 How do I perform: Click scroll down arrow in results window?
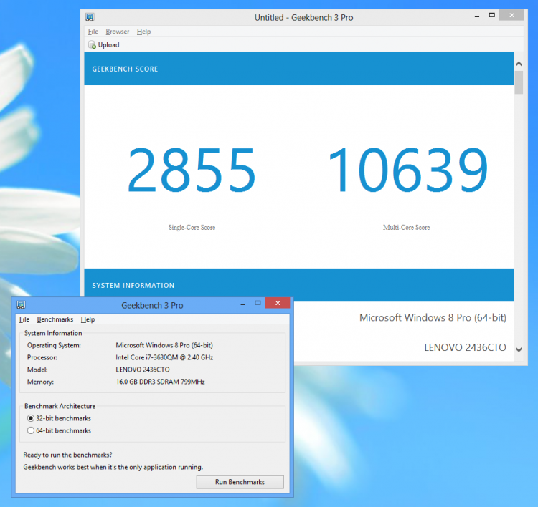[x=519, y=349]
